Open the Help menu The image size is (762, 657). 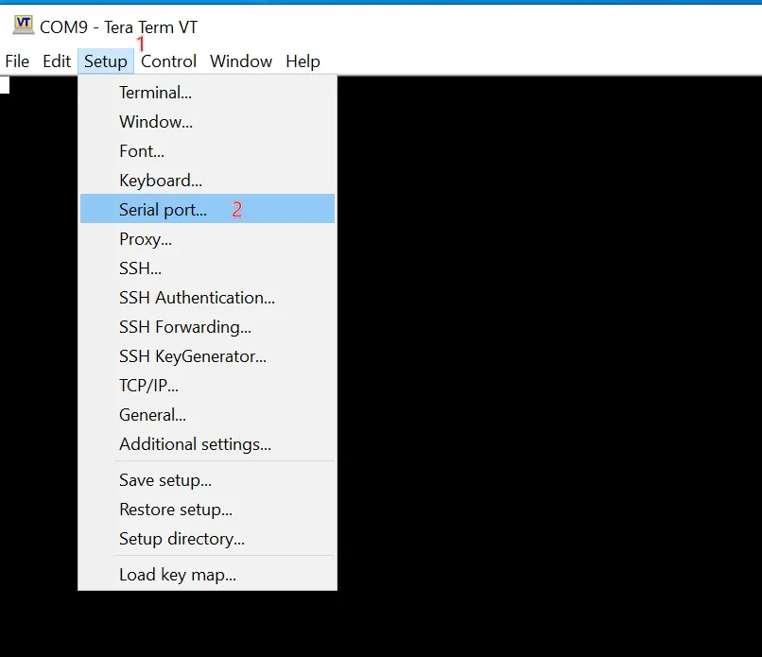point(303,61)
